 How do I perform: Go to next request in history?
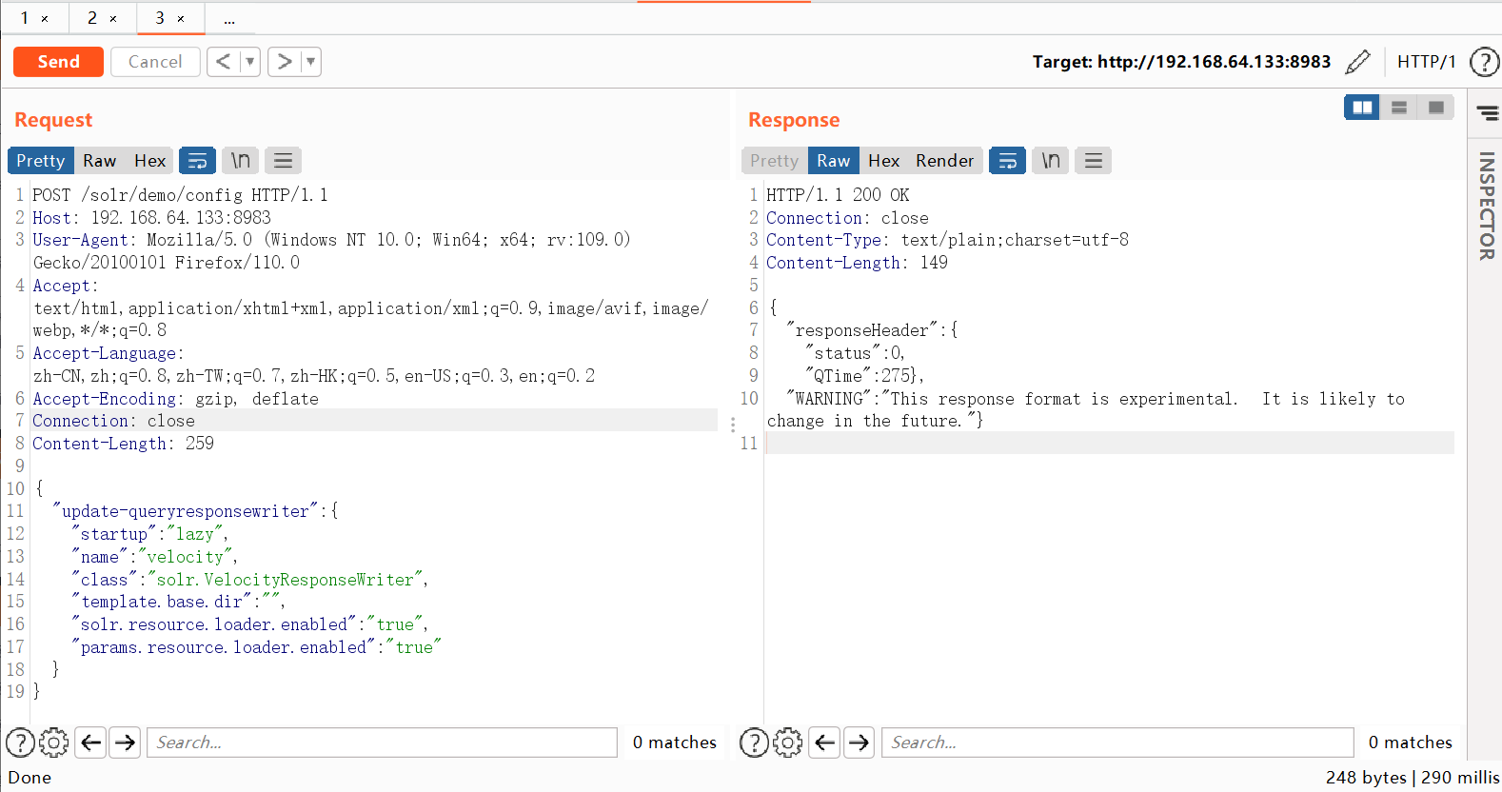coord(284,62)
